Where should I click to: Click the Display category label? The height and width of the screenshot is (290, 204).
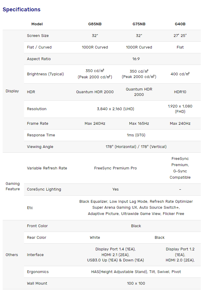click(12, 91)
